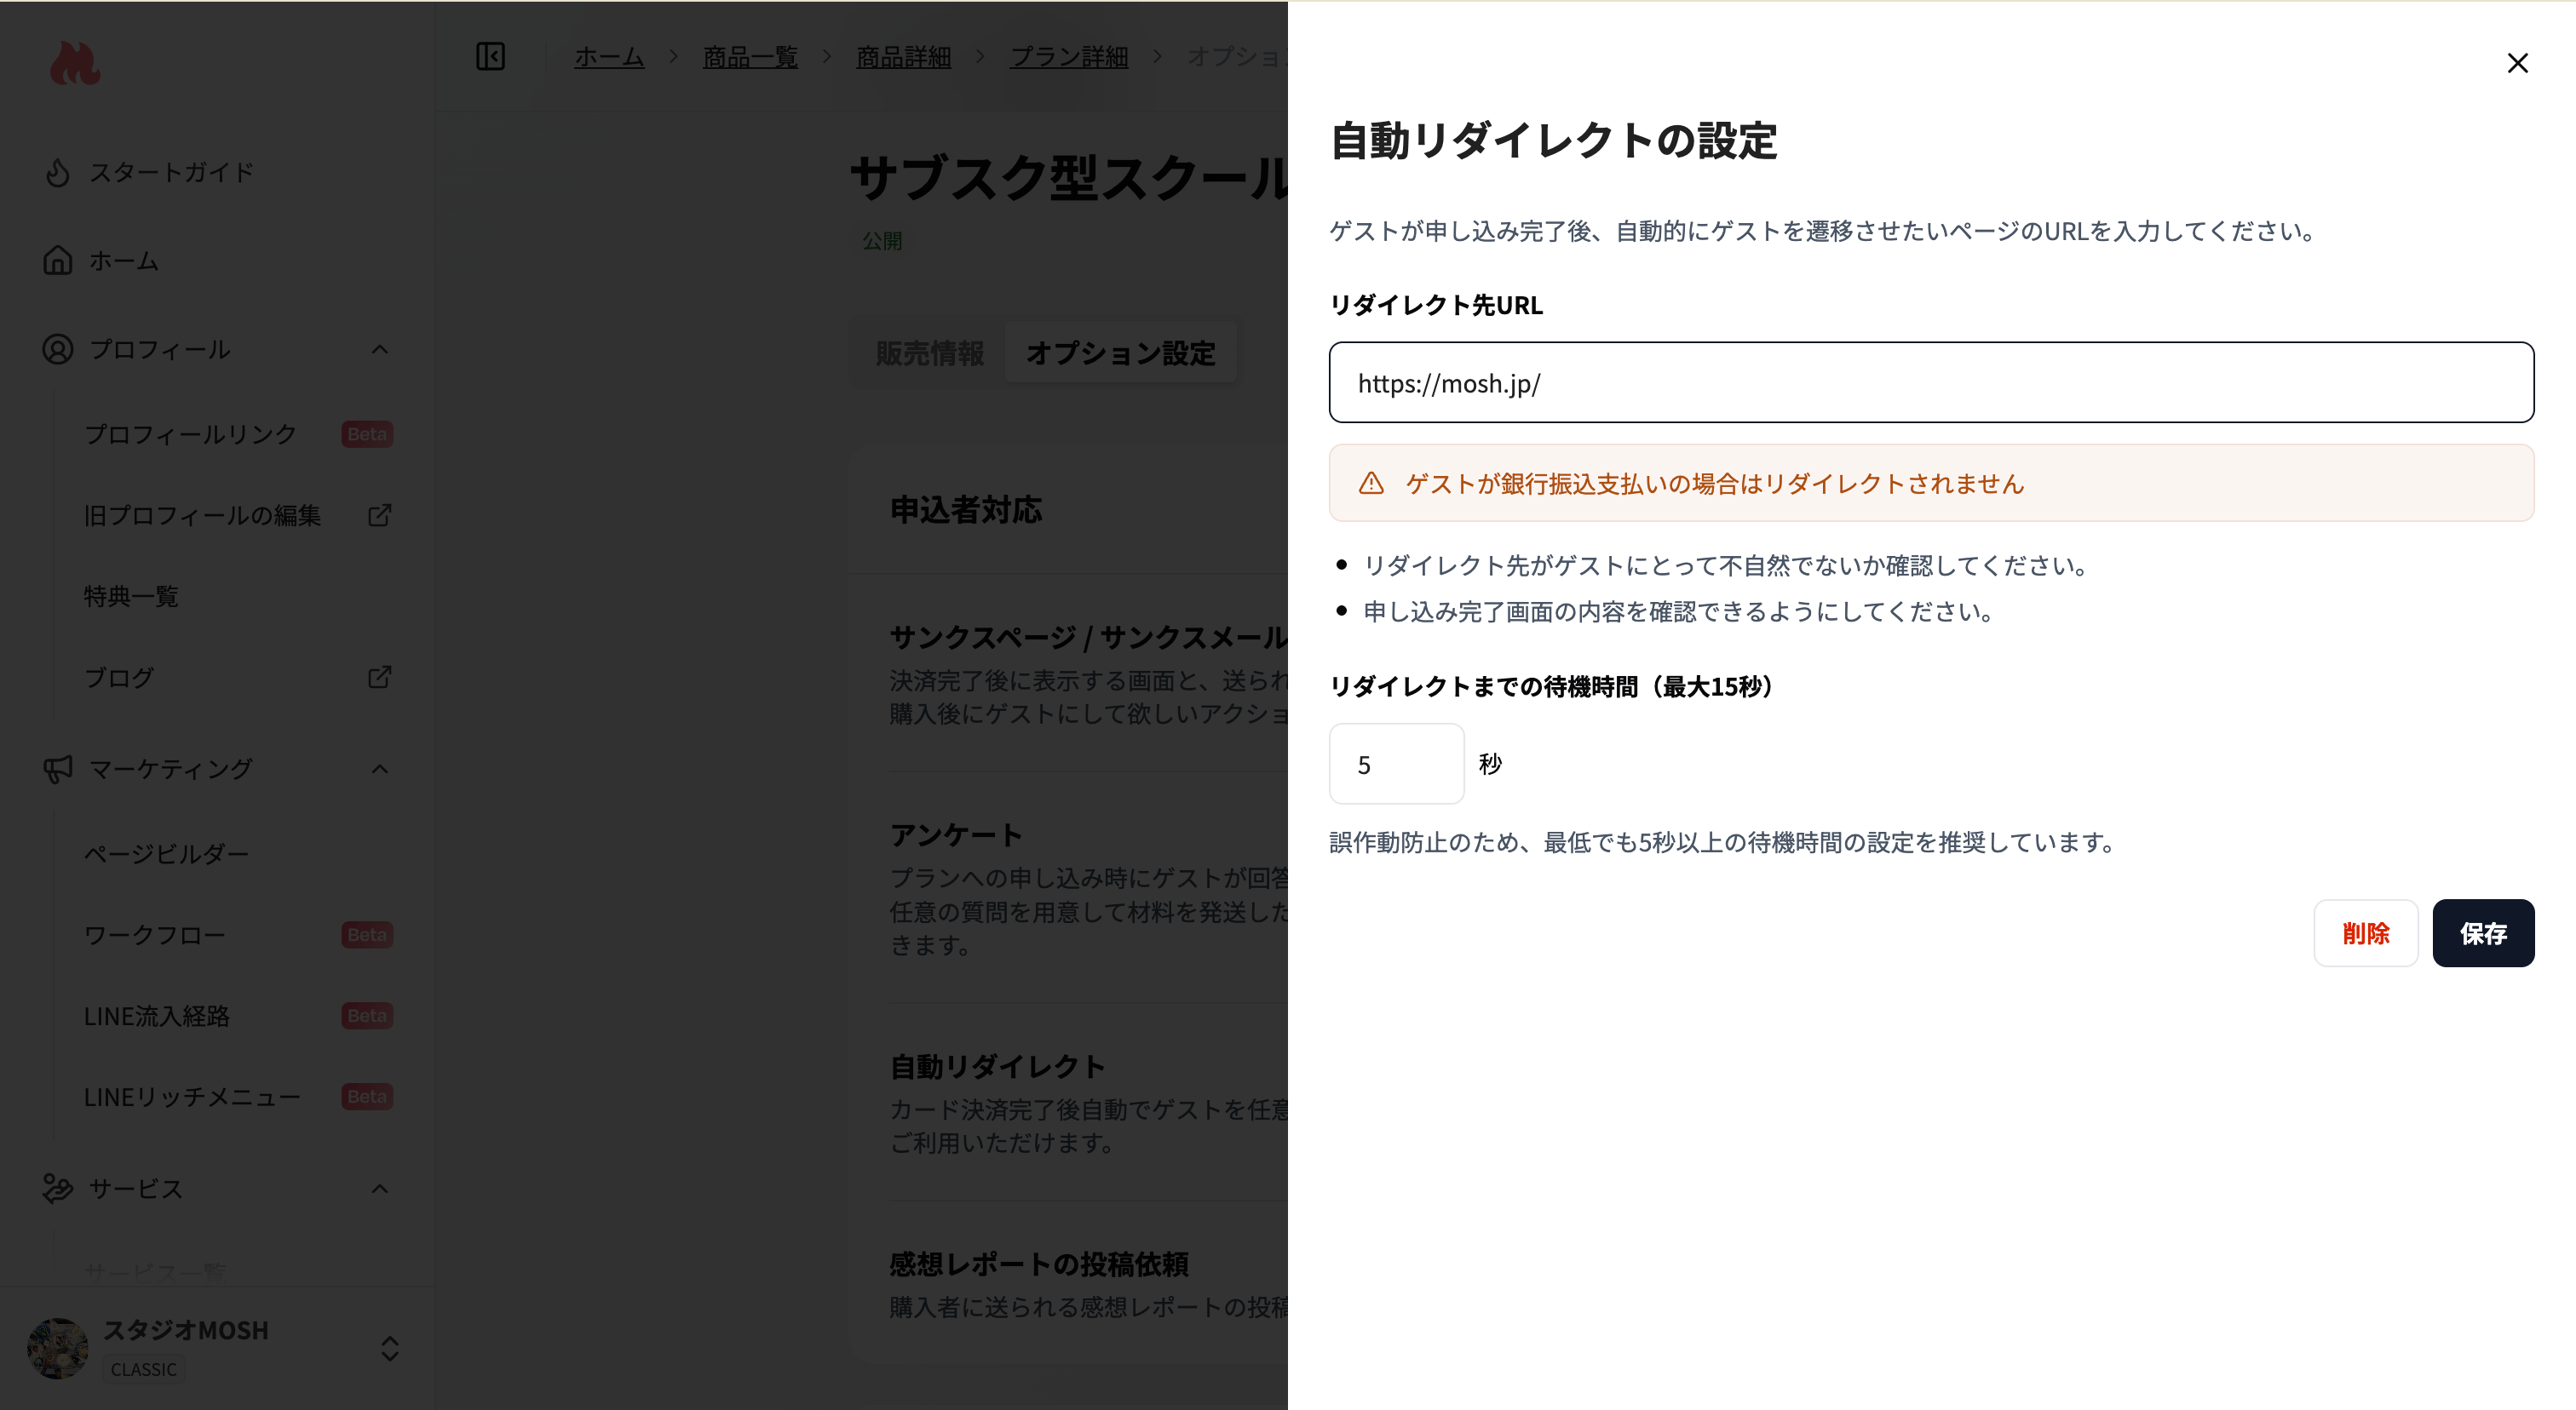Click the 保存 button
The width and height of the screenshot is (2576, 1410).
pyautogui.click(x=2483, y=932)
